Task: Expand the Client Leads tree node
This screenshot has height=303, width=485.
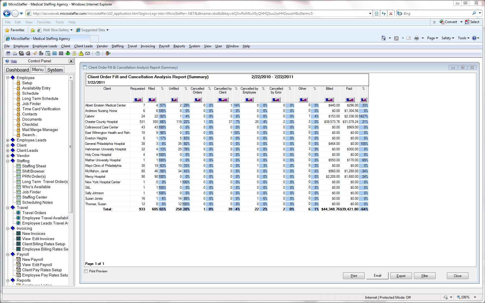Action: point(8,150)
